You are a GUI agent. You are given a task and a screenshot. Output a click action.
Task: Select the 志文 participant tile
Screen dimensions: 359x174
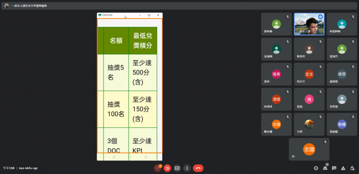coord(309,74)
